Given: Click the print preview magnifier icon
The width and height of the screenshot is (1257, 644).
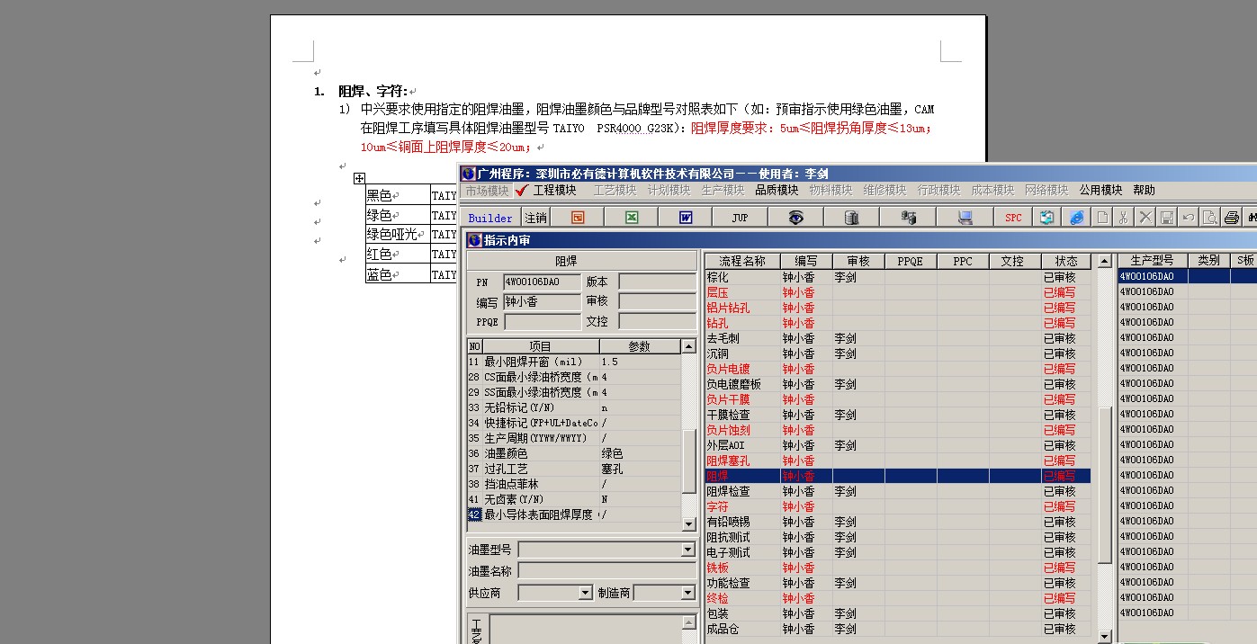Looking at the screenshot, I should (1209, 218).
